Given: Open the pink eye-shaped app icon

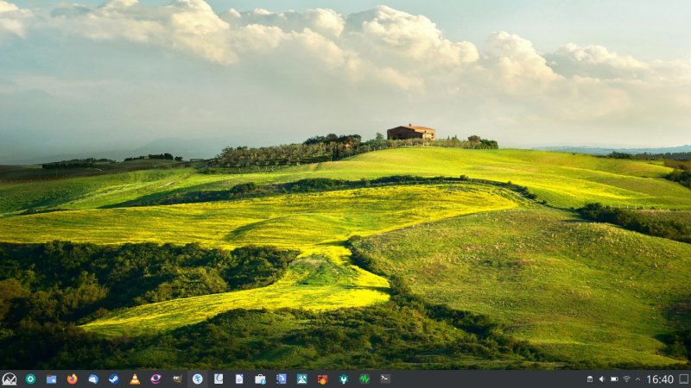Looking at the screenshot, I should point(155,379).
